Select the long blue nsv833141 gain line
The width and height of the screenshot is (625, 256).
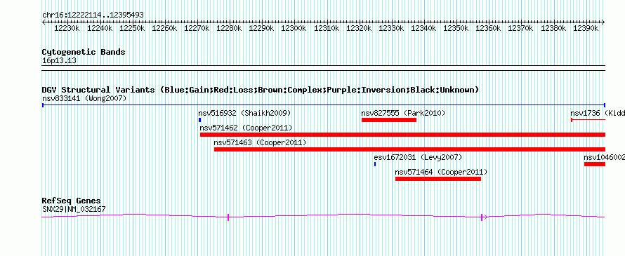pyautogui.click(x=323, y=105)
